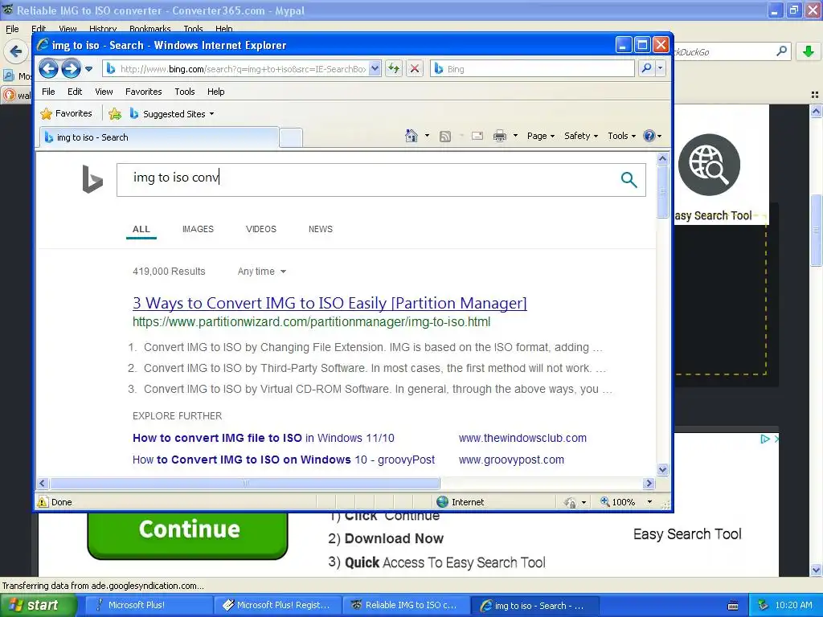The width and height of the screenshot is (823, 617).
Task: Click the IE horizontal scrollbar thumb
Action: [x=244, y=483]
